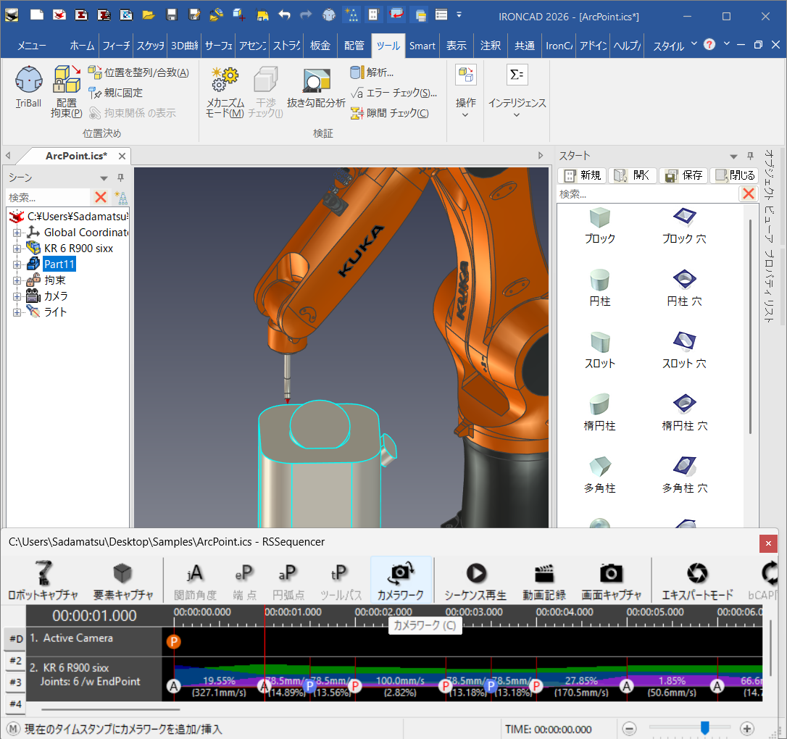Click timeline zoom-out minus button
The image size is (787, 739).
pos(630,728)
